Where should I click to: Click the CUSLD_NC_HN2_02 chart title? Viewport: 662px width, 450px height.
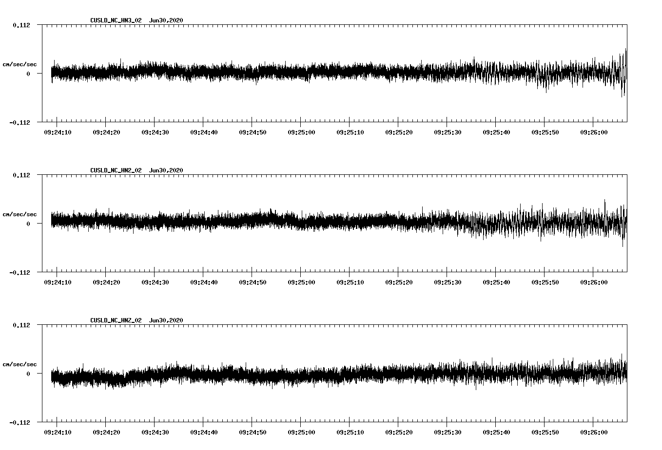click(x=136, y=170)
